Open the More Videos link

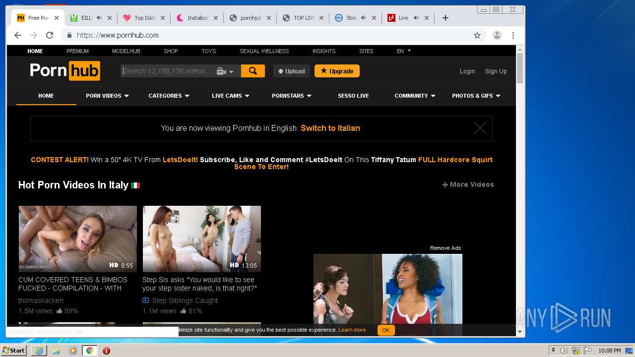(x=468, y=184)
